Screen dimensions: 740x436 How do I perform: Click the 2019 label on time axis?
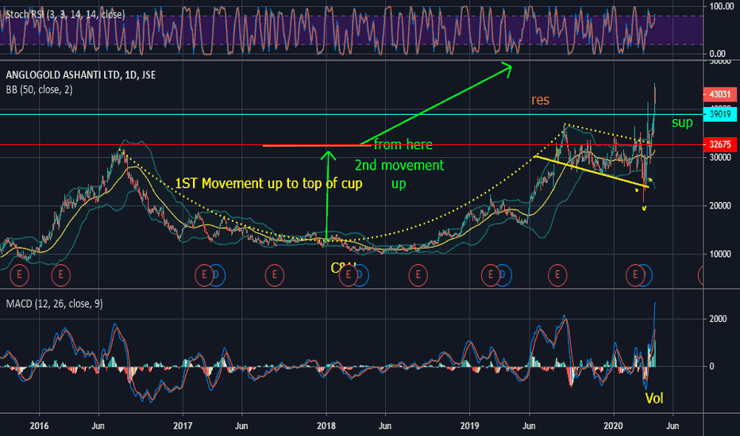469,426
